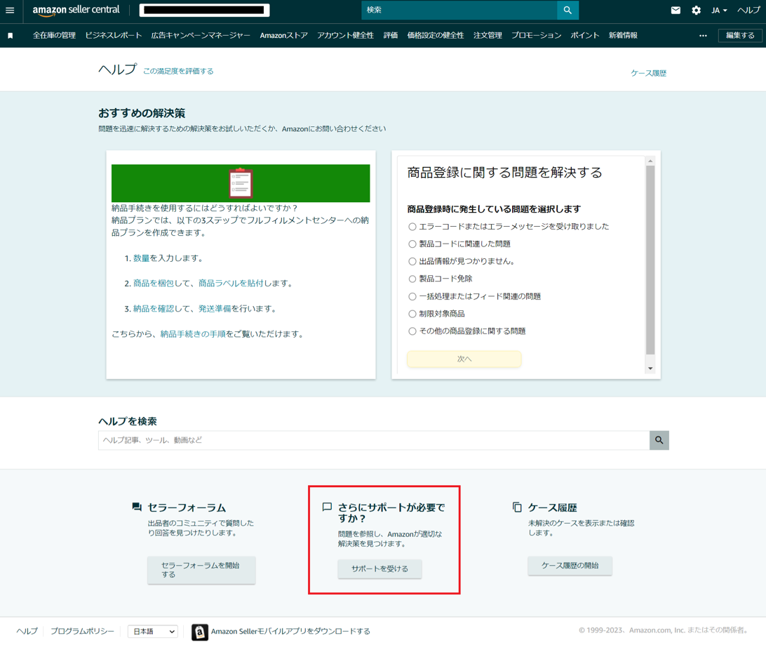766x650 pixels.
Task: Open アカウント健全性 menu
Action: click(345, 35)
